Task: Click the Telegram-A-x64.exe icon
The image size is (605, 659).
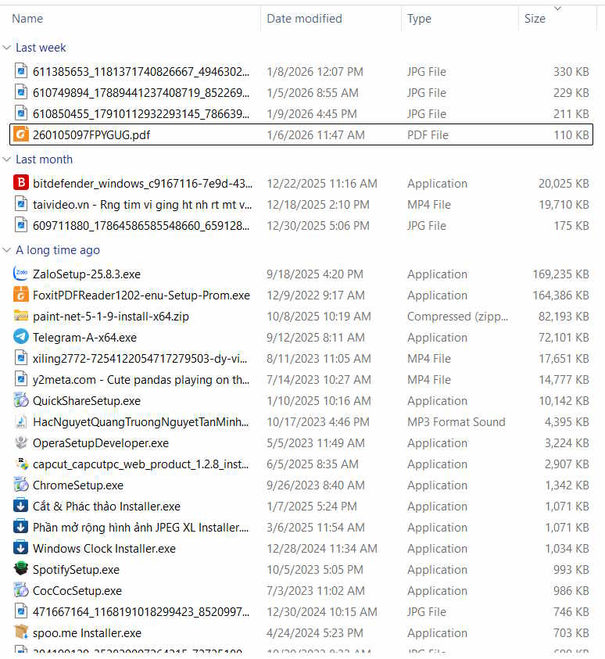Action: click(x=21, y=337)
